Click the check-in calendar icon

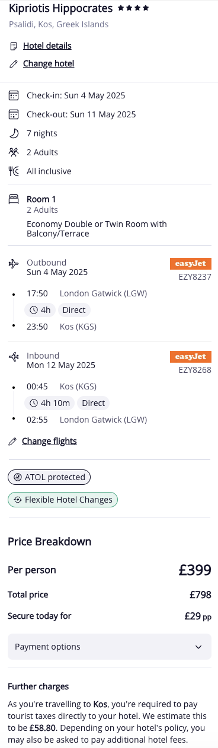14,95
